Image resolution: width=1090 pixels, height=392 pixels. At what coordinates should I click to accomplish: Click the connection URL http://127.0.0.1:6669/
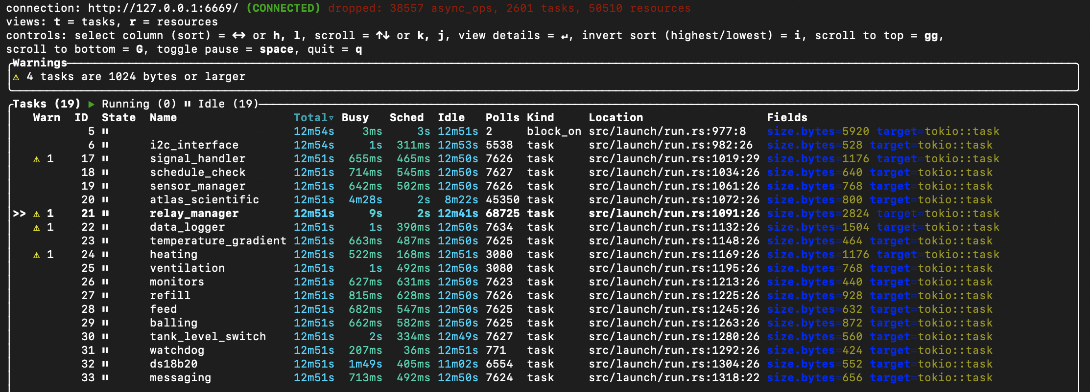pyautogui.click(x=163, y=8)
